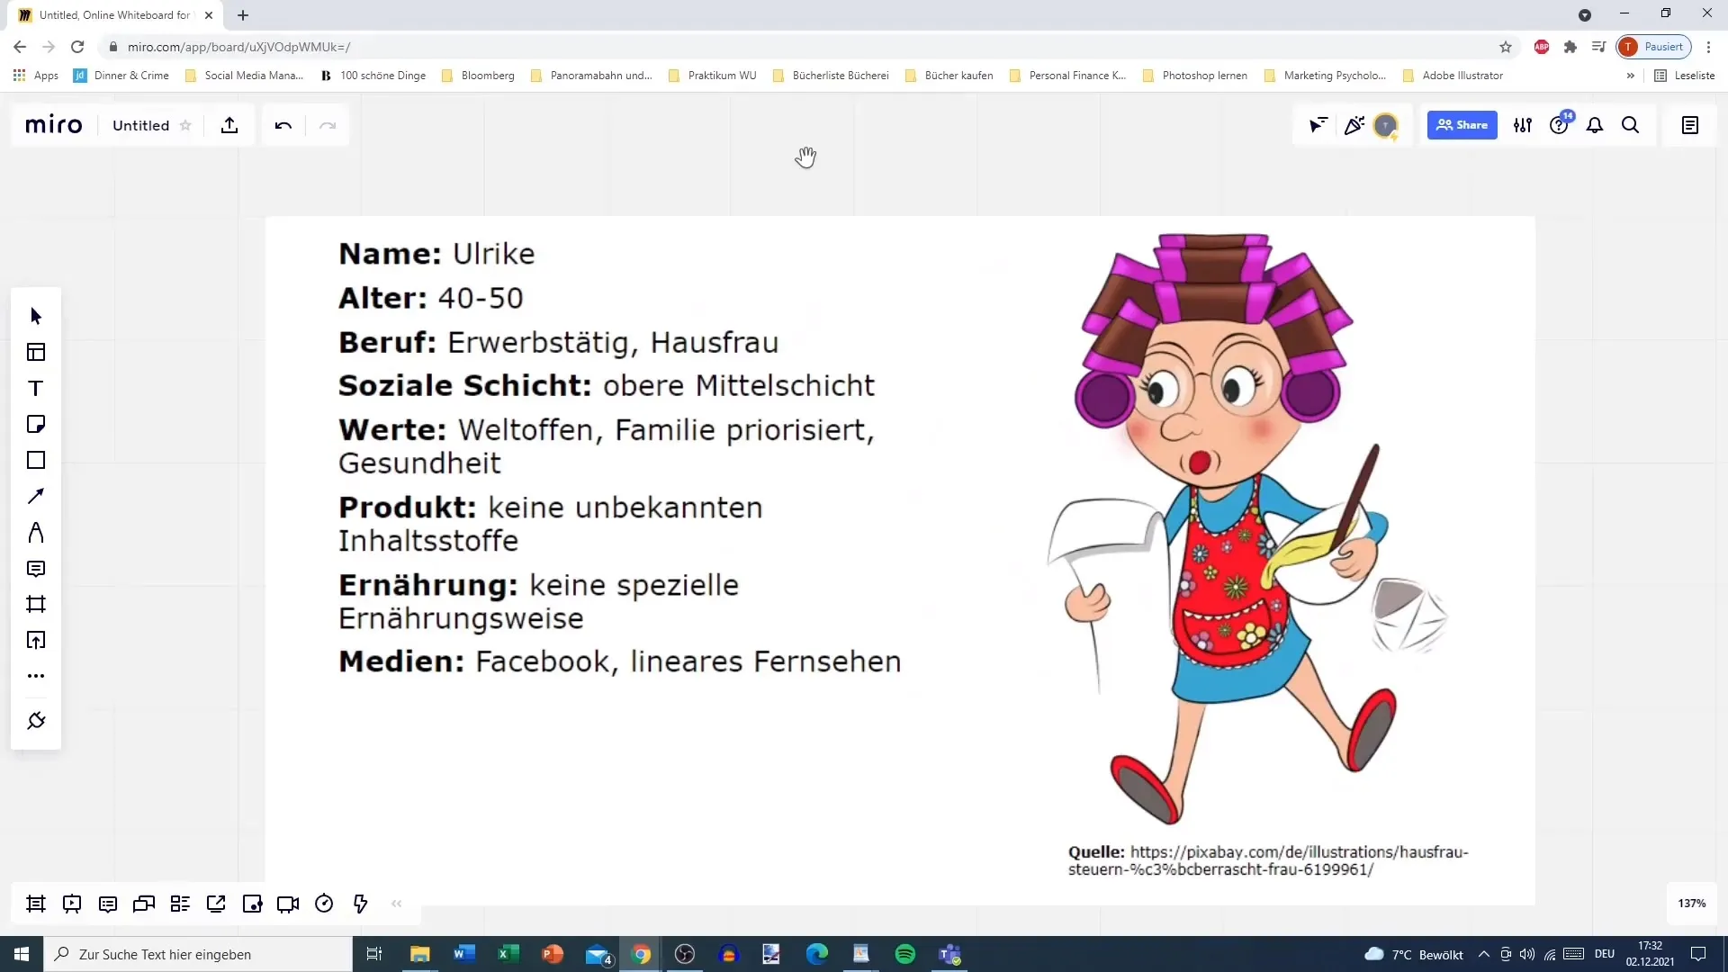
Task: Open the Frames panel in bottom toolbar
Action: [x=36, y=904]
